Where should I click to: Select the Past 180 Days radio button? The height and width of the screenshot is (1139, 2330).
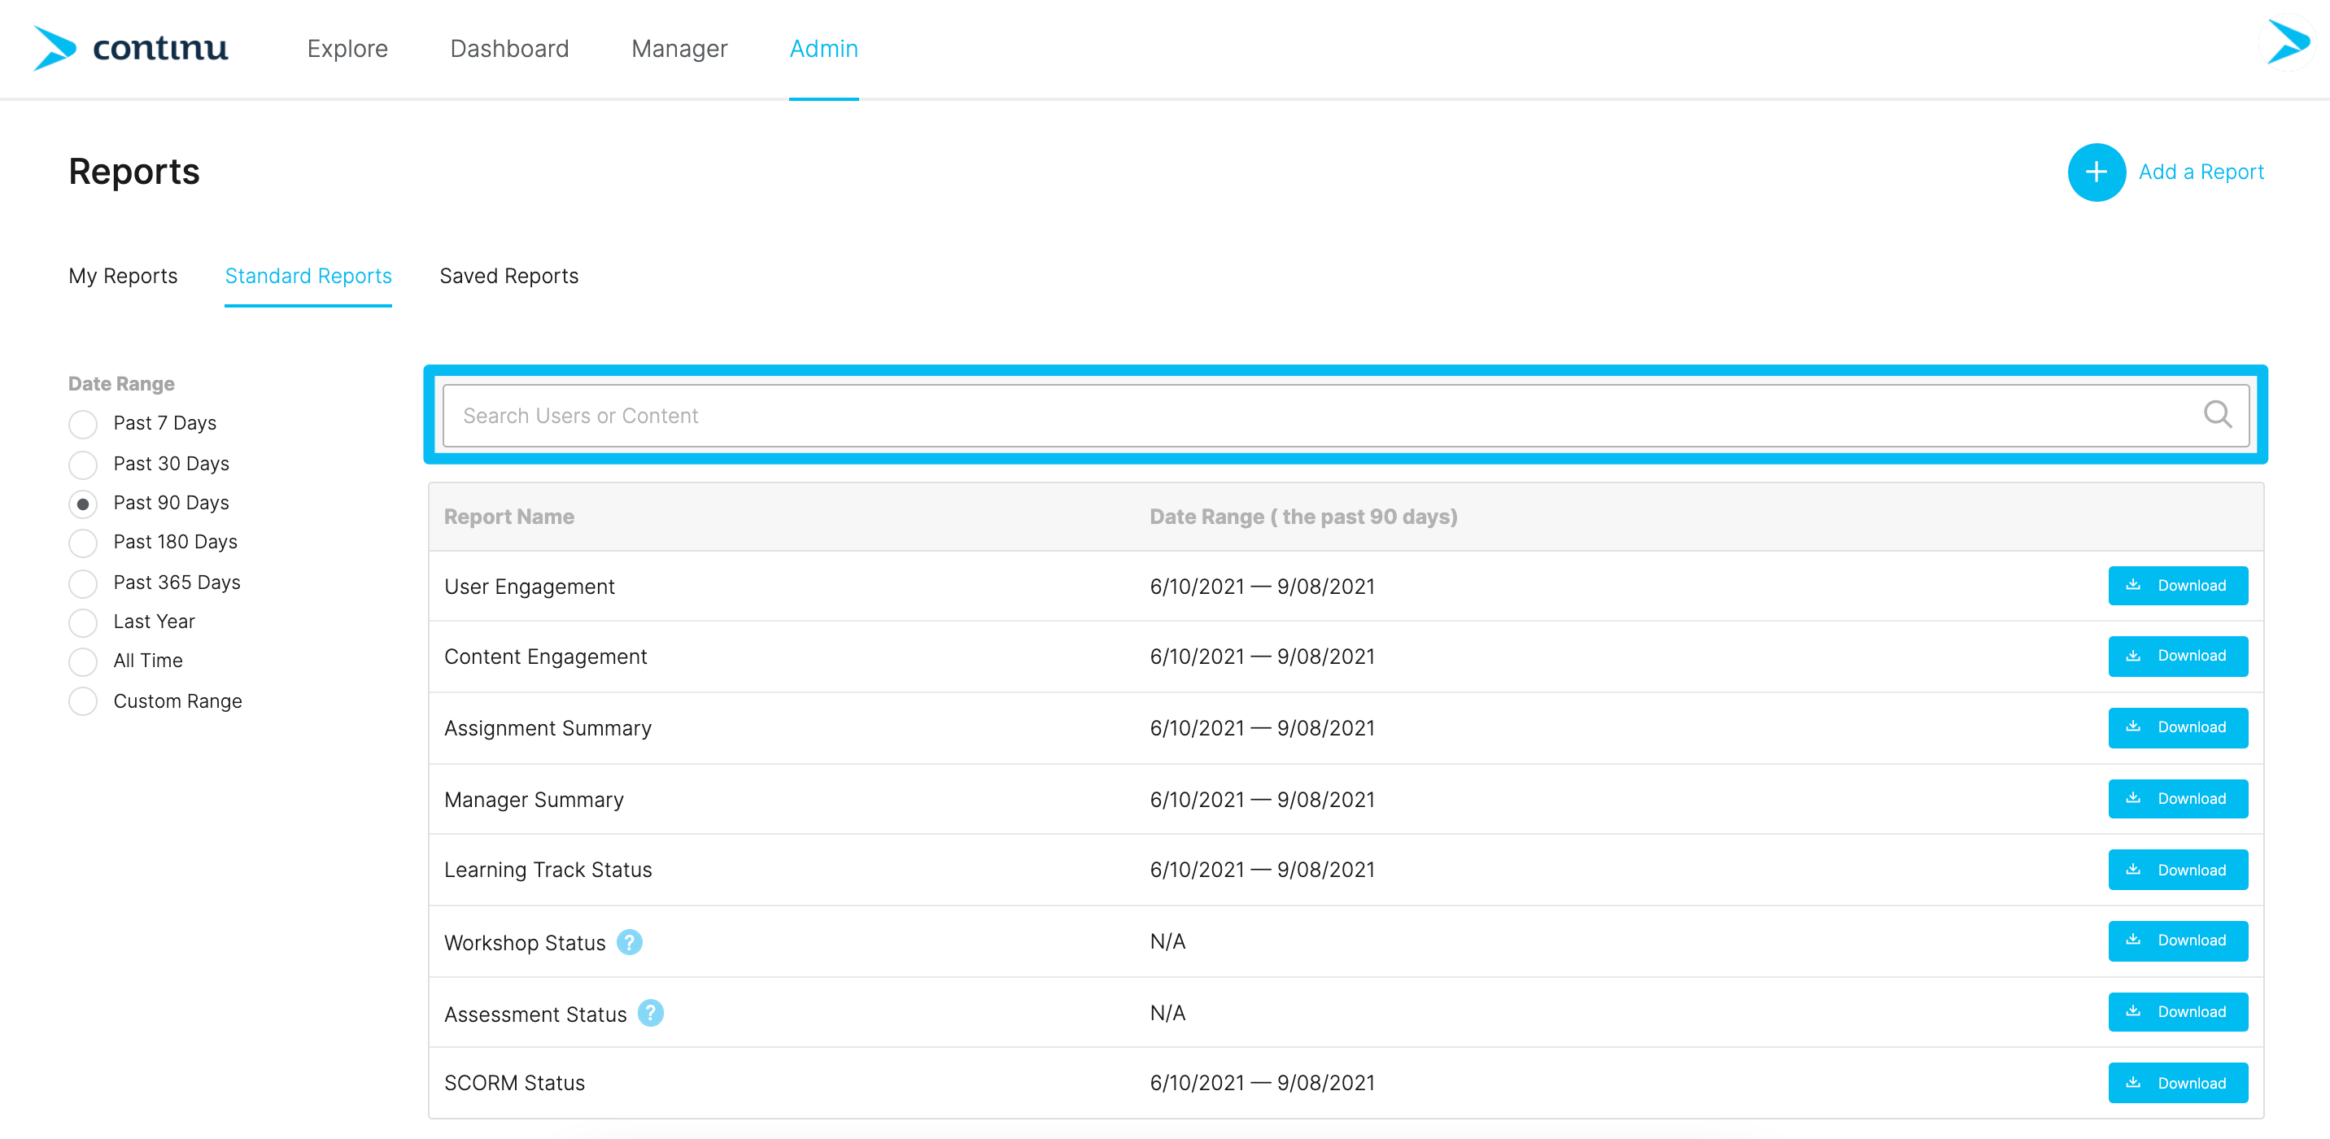(x=83, y=543)
